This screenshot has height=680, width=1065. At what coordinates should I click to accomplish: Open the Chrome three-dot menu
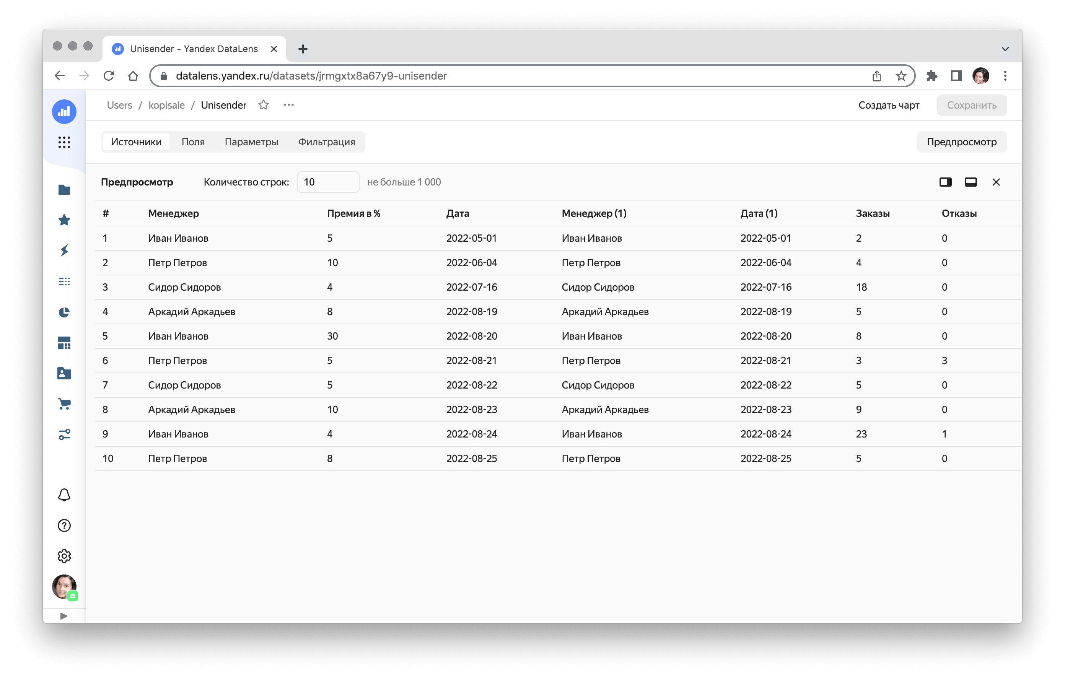[1005, 76]
